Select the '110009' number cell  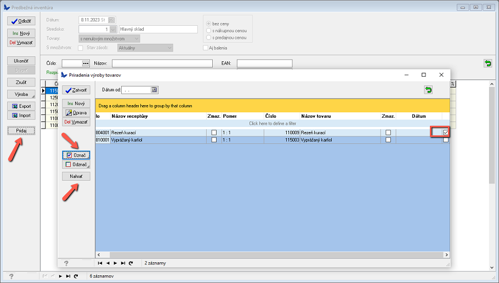tap(282, 133)
